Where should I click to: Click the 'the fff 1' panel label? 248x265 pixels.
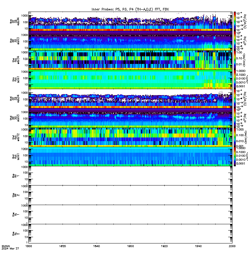(x=16, y=176)
